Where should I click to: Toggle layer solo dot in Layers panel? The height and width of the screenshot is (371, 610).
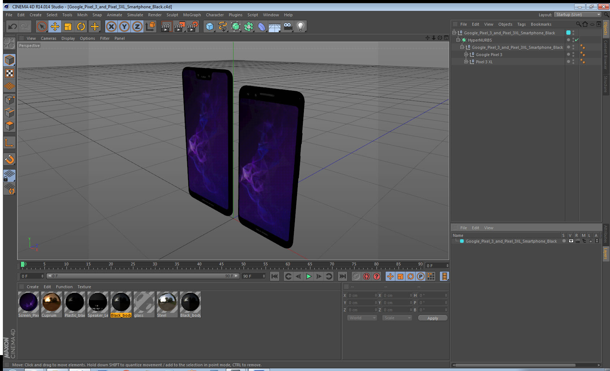[564, 241]
